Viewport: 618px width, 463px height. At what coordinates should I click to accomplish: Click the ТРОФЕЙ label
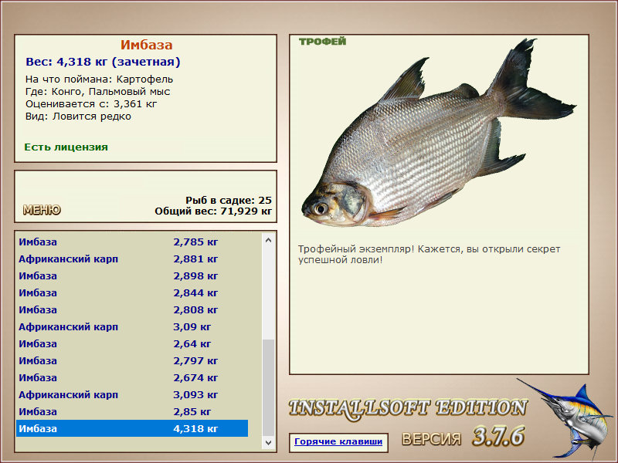[x=322, y=42]
